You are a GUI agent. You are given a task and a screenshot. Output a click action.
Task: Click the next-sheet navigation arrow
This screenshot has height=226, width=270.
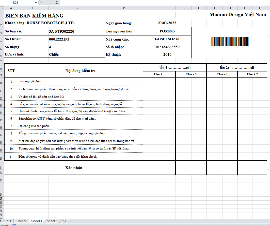coord(7,221)
